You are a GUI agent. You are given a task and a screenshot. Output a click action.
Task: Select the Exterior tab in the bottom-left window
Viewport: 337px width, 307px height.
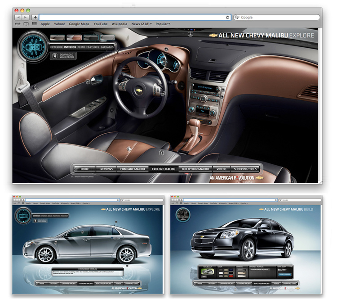click(x=36, y=216)
